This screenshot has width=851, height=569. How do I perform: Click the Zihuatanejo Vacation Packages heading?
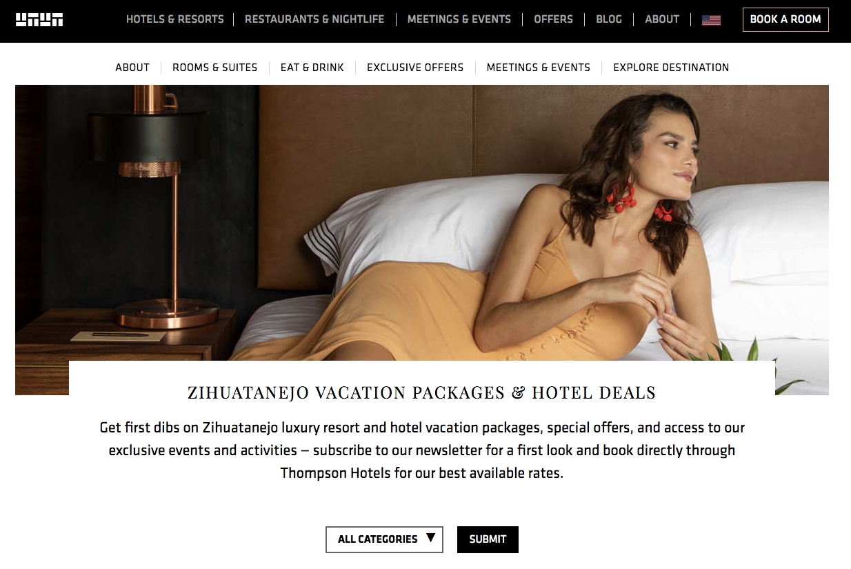click(421, 393)
